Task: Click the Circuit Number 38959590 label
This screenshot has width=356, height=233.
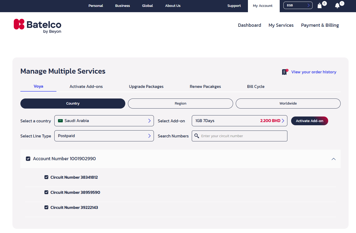Action: 75,192
